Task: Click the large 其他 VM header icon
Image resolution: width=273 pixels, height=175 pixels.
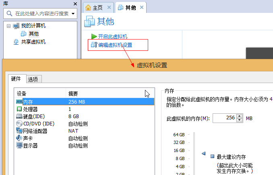Action: click(x=89, y=21)
